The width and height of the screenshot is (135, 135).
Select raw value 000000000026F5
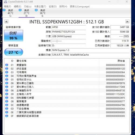[x=116, y=98]
